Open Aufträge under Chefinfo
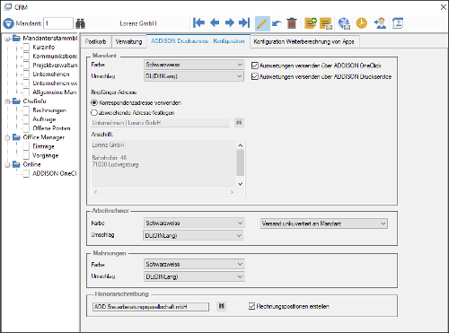 click(x=44, y=119)
